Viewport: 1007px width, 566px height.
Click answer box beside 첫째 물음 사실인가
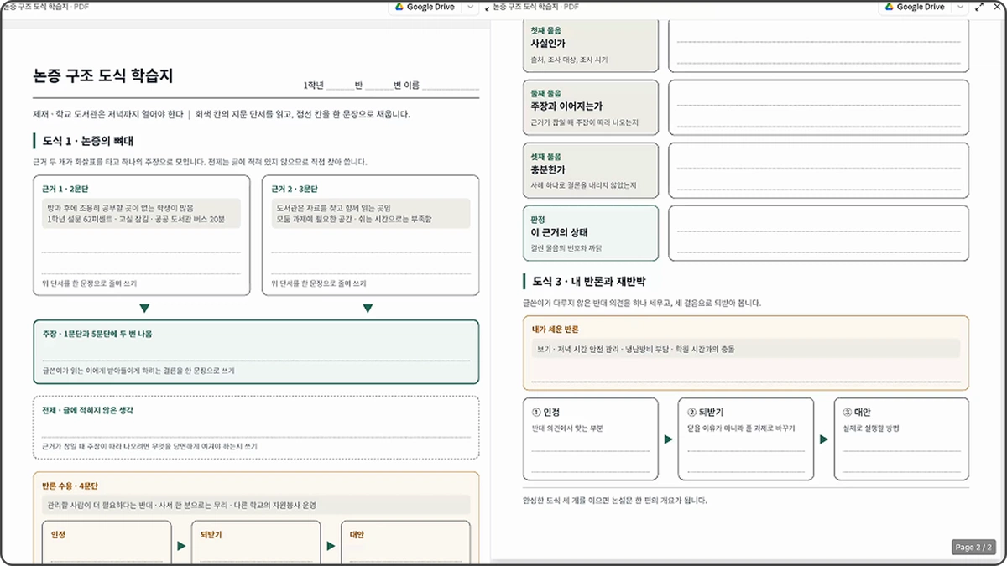click(x=818, y=44)
